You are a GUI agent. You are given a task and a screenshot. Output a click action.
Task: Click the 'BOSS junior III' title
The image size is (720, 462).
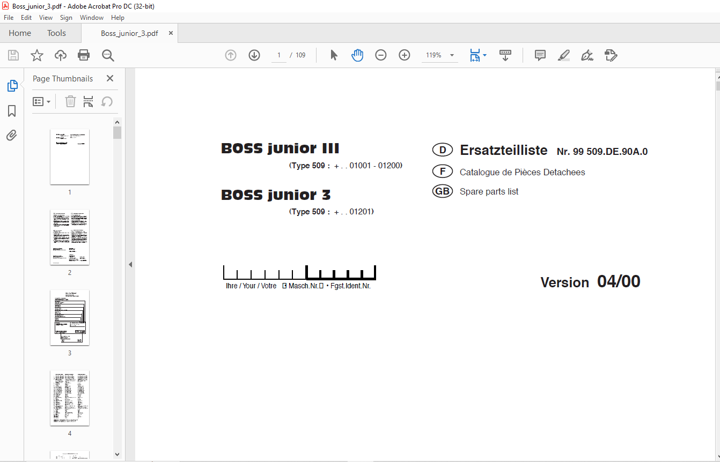pos(280,148)
